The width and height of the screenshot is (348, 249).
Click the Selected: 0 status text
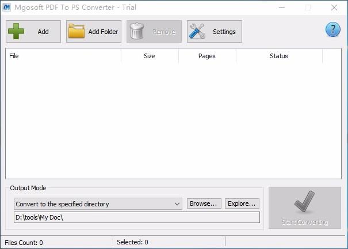(x=132, y=242)
